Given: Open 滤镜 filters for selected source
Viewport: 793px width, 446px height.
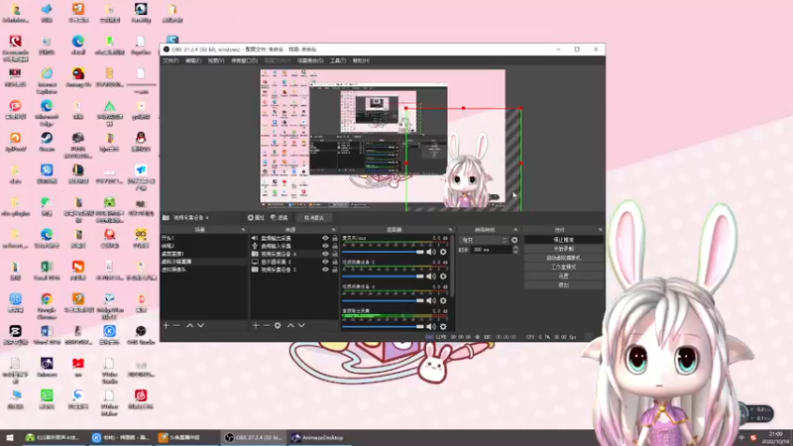Looking at the screenshot, I should click(280, 217).
